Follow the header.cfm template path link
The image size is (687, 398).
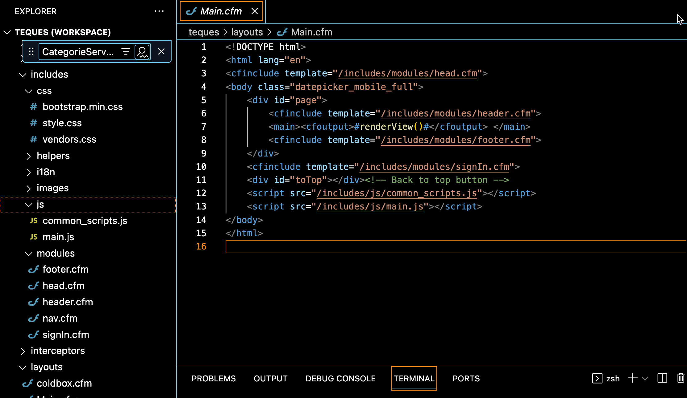(456, 113)
